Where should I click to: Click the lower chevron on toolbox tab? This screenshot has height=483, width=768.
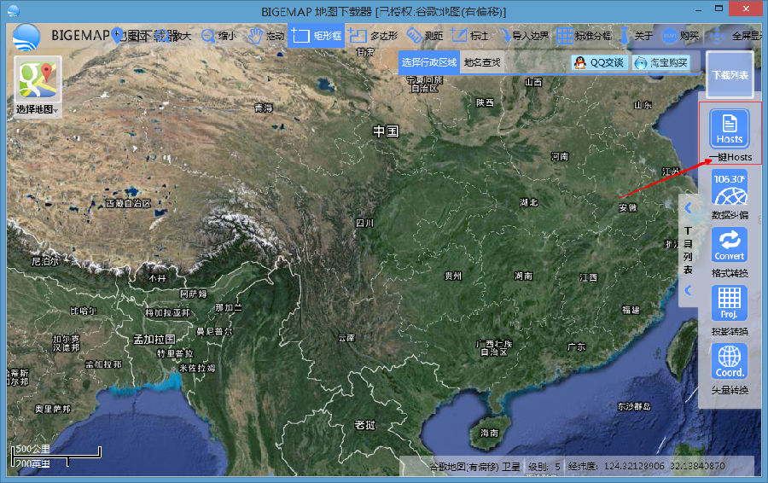(x=688, y=290)
